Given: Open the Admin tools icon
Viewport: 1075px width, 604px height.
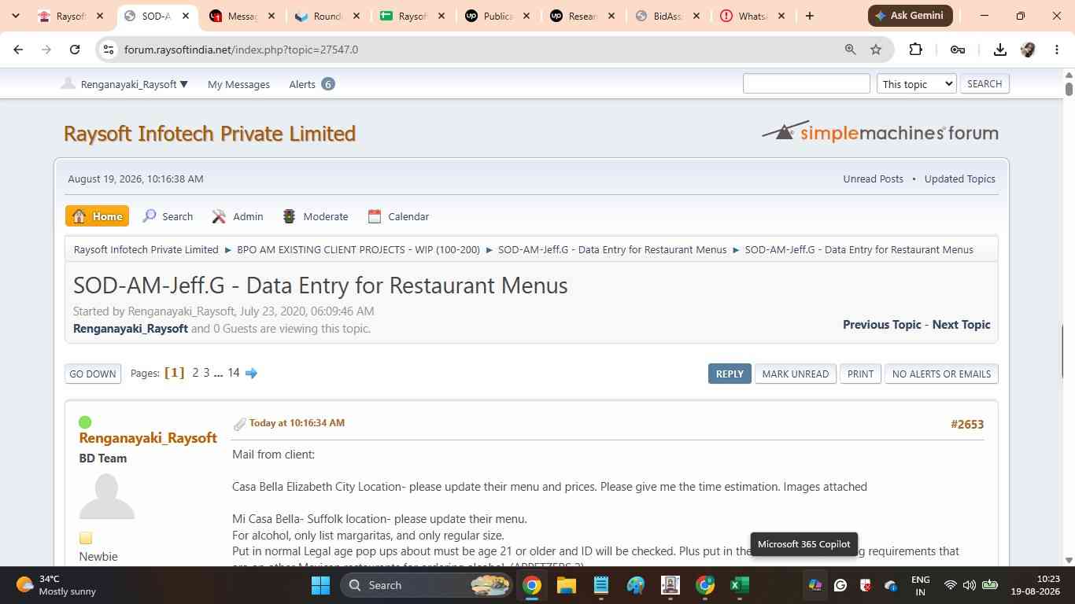Looking at the screenshot, I should (x=219, y=216).
